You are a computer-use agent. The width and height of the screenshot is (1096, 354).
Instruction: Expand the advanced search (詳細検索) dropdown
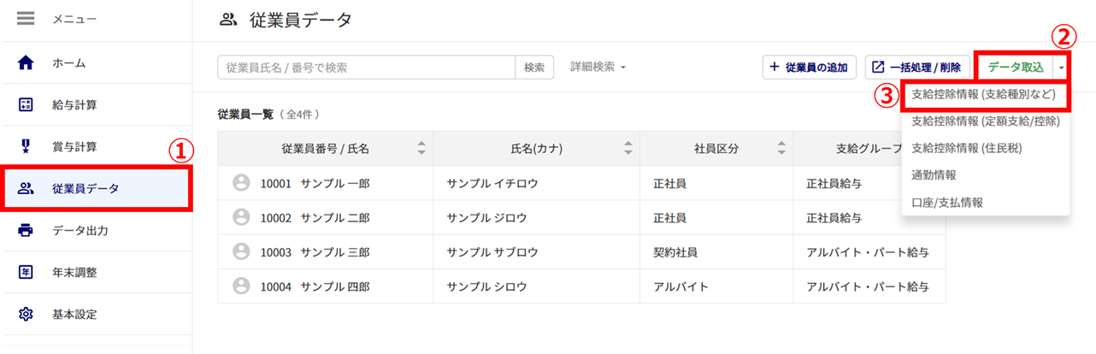point(598,67)
